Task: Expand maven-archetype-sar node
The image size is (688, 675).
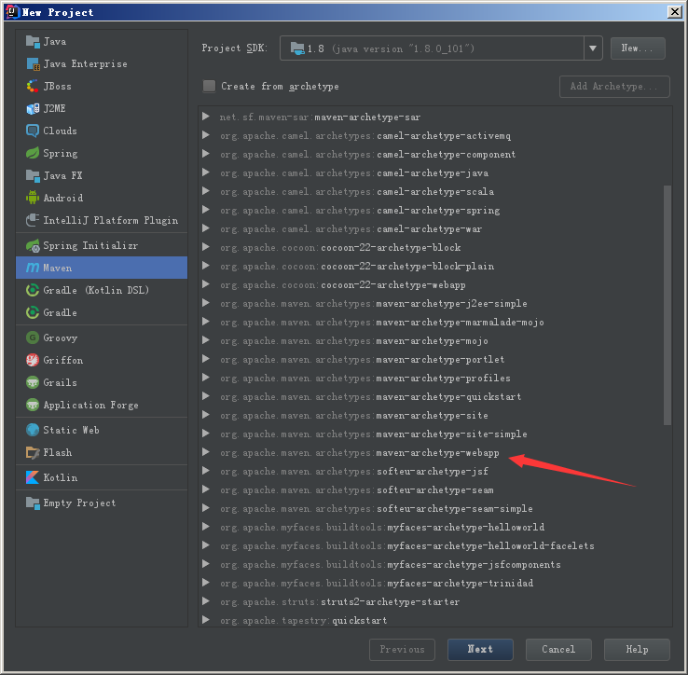Action: 206,117
